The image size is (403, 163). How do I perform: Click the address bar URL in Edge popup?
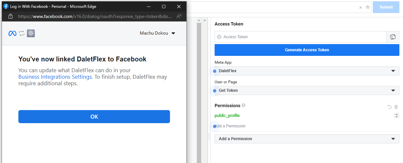[95, 16]
